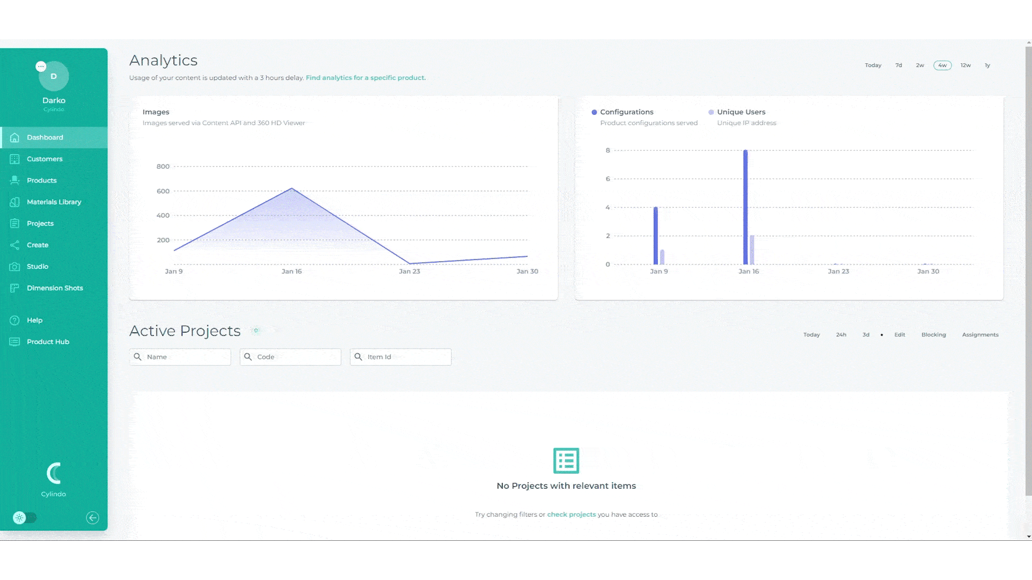Select 24h filter for Active Projects

click(x=841, y=335)
